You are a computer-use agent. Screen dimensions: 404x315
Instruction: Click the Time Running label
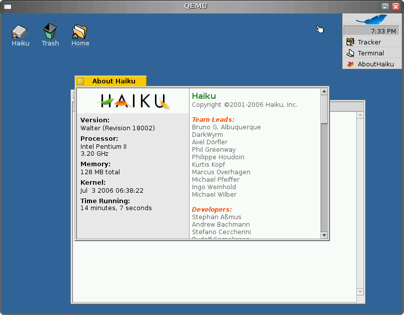tap(105, 201)
